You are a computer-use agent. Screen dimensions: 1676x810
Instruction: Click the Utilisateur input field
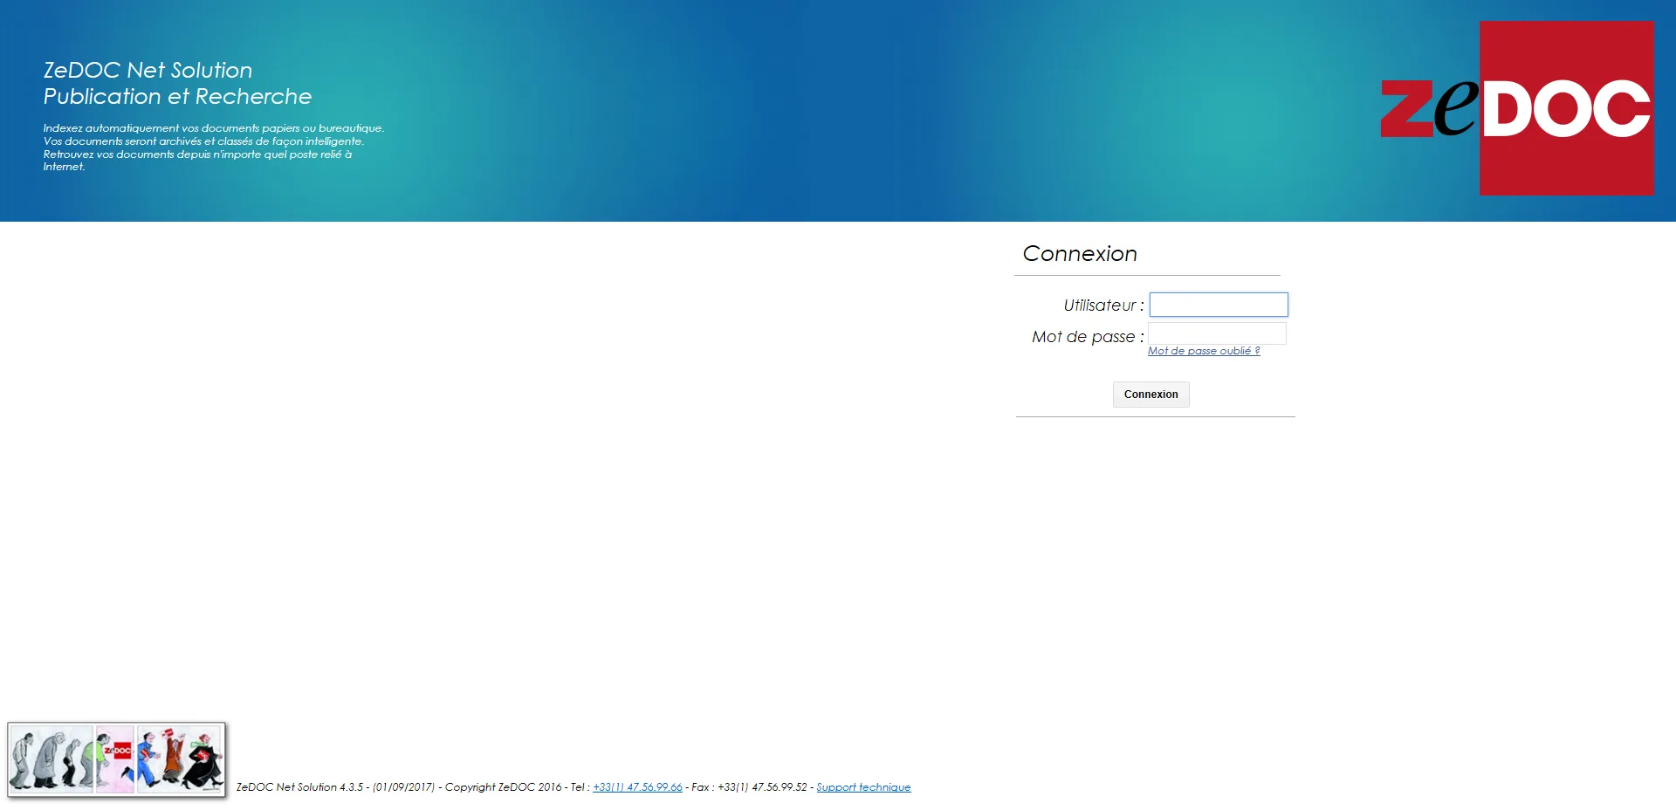click(1219, 305)
